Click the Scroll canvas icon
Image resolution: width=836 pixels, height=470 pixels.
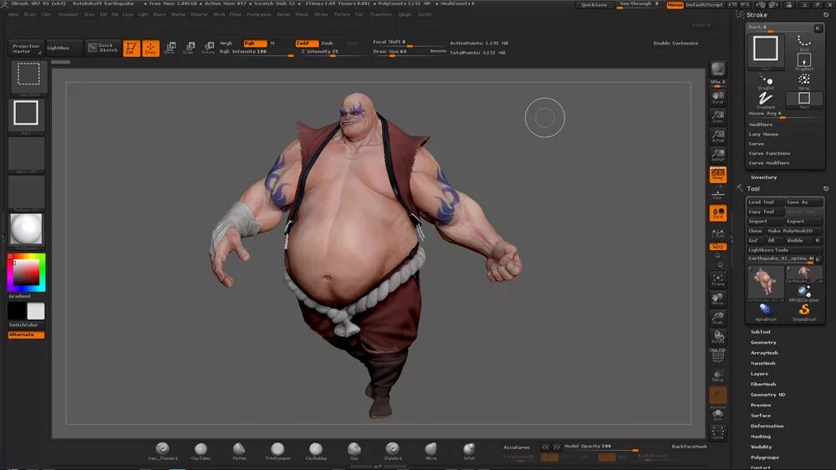[717, 97]
